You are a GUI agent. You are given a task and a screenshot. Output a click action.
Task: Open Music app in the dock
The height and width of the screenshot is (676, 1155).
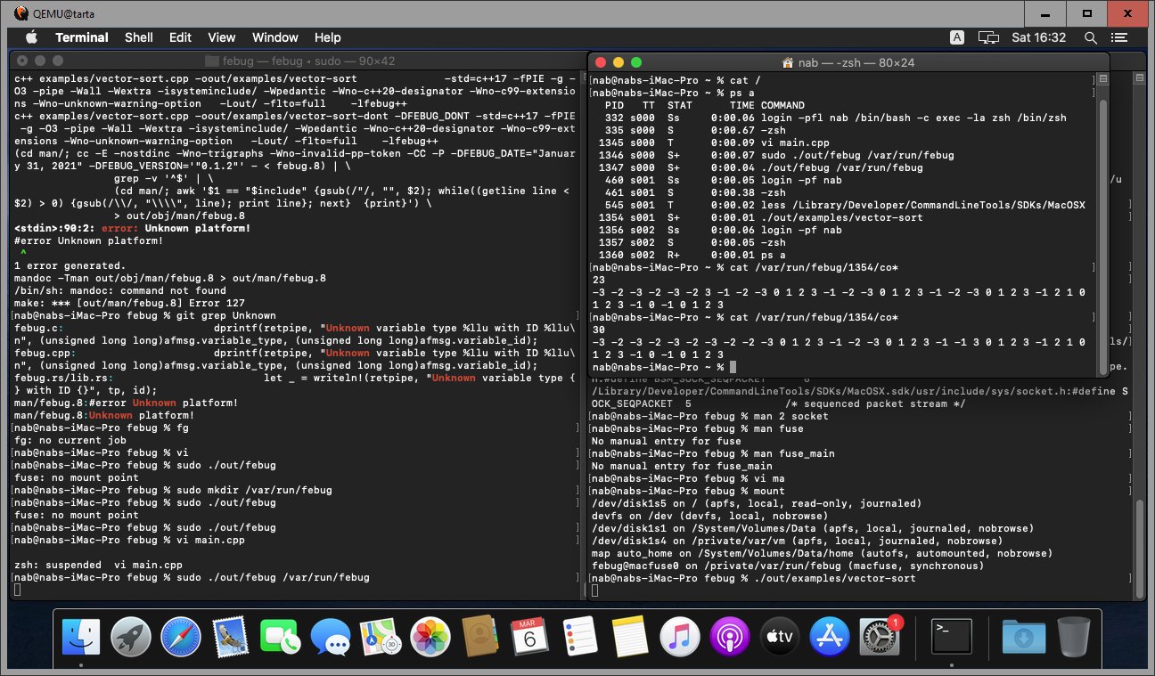coord(680,637)
